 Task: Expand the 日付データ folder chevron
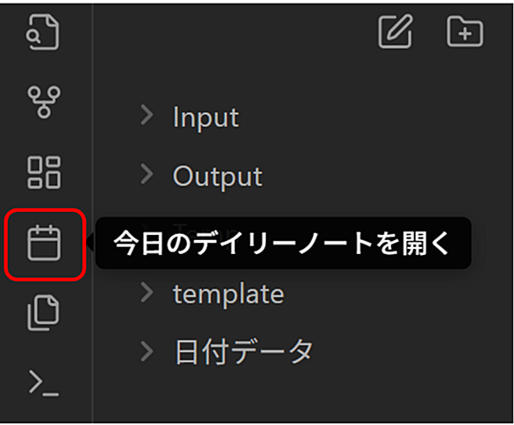[146, 351]
